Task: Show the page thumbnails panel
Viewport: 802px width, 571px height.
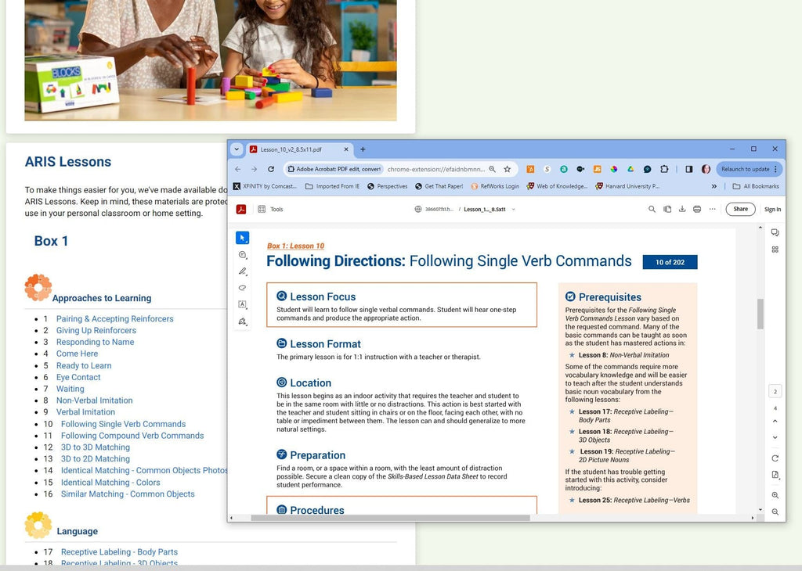Action: click(775, 249)
